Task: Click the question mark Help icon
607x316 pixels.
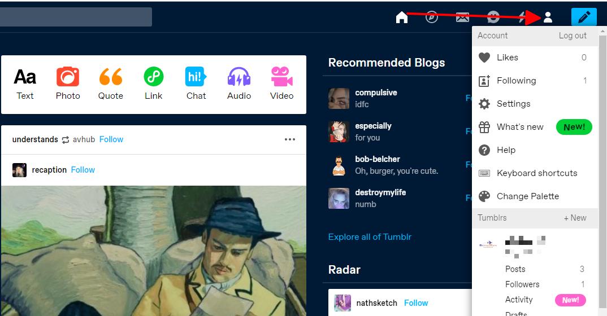Action: coord(484,150)
